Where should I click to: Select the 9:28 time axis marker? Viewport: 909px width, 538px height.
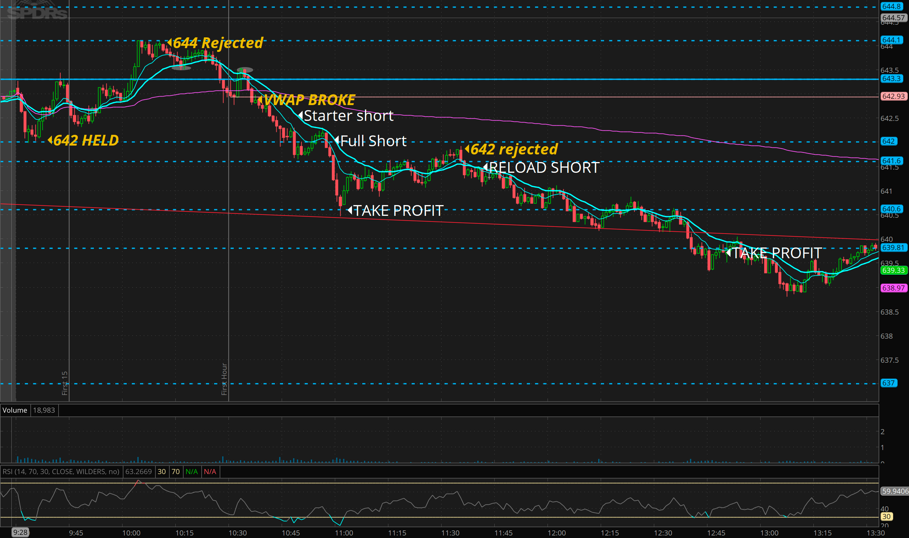pos(20,532)
